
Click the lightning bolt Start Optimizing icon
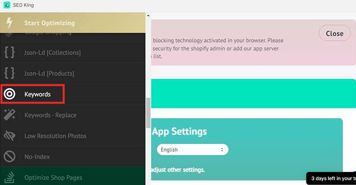(9, 23)
